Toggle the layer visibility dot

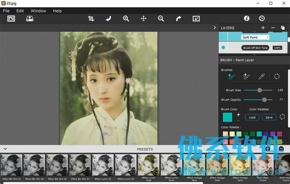pos(223,48)
